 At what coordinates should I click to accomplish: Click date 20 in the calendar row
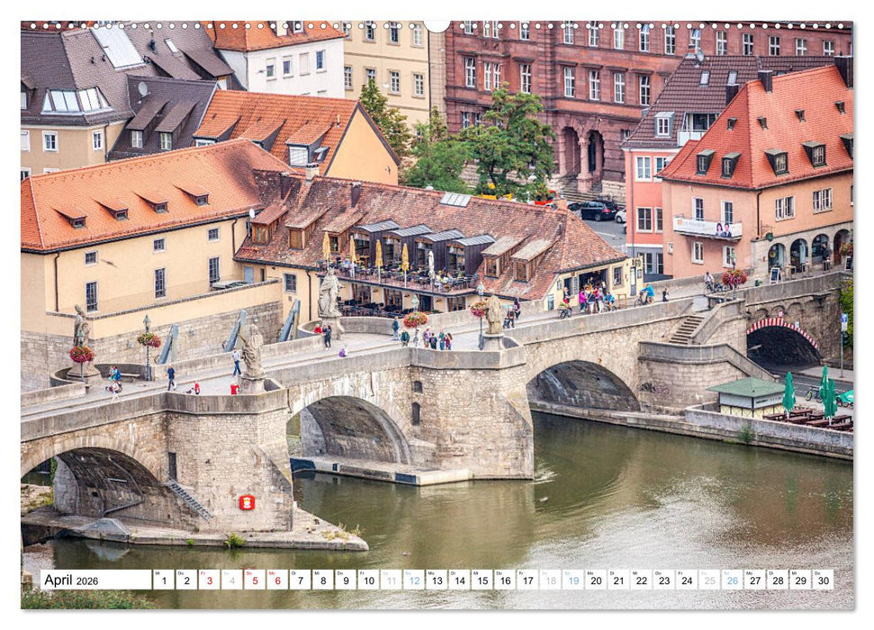[x=596, y=583]
